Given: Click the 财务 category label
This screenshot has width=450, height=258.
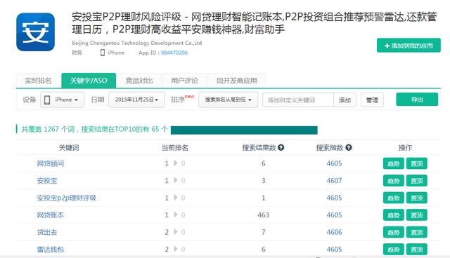Looking at the screenshot, I should coord(77,53).
